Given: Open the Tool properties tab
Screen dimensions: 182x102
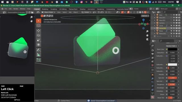Looking at the screenshot, I should coord(152,46).
